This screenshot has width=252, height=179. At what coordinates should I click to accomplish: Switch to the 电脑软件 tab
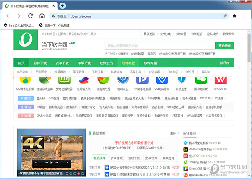(x=100, y=158)
